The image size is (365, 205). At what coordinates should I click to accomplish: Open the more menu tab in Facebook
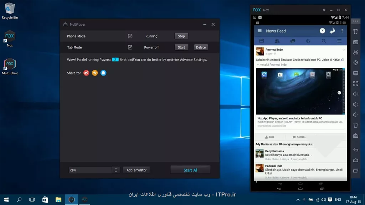tap(339, 41)
